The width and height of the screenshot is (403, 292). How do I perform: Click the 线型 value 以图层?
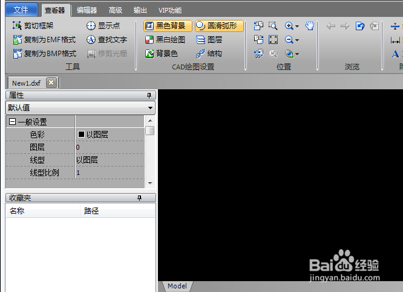[x=110, y=160]
